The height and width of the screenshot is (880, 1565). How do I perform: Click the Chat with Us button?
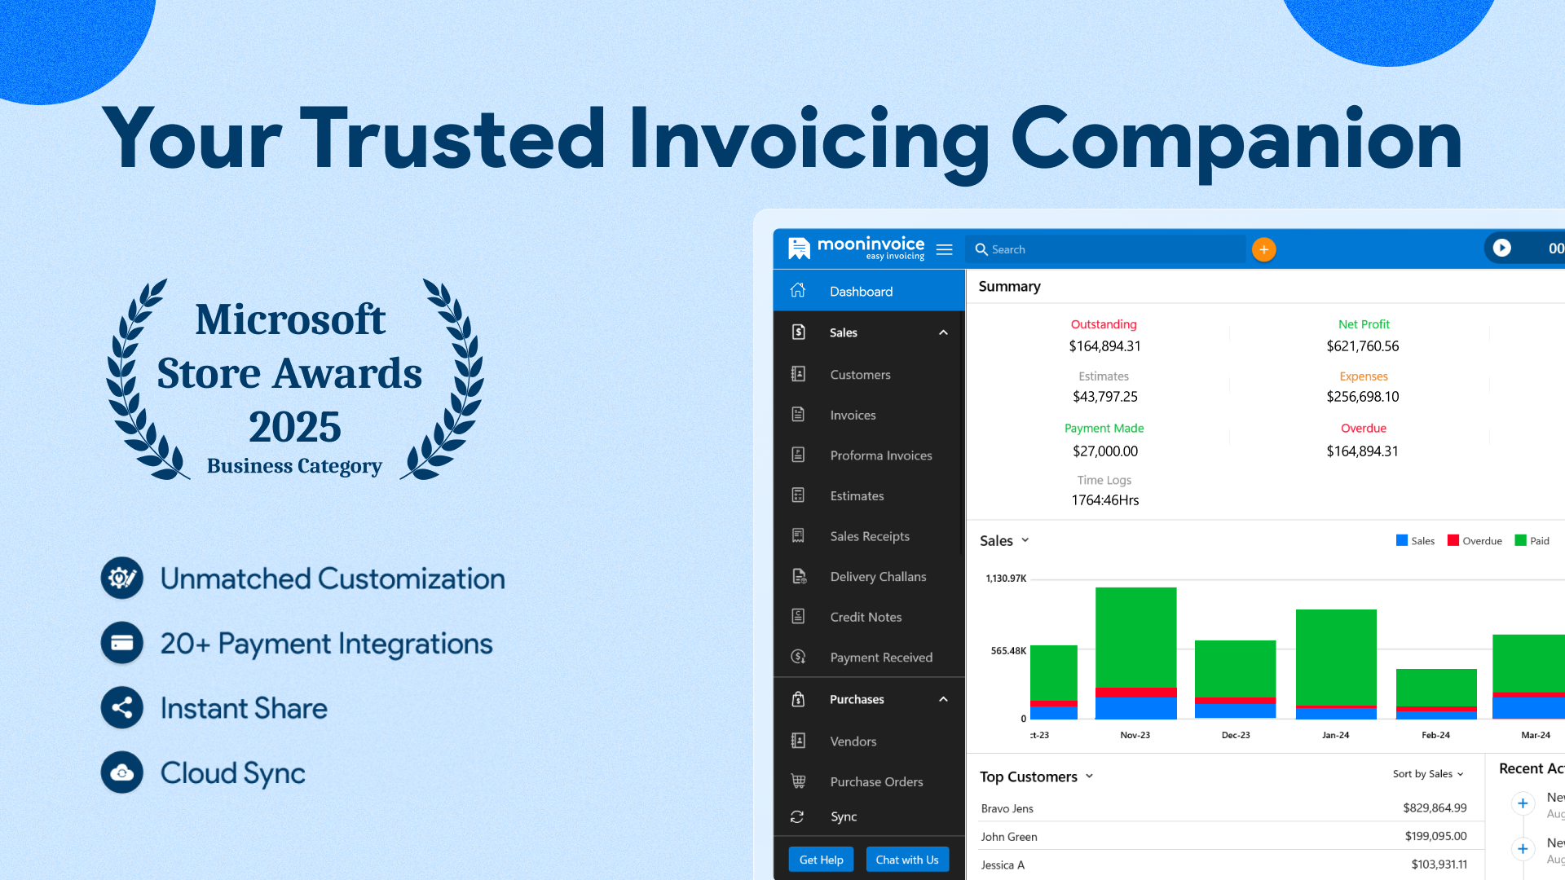(906, 860)
